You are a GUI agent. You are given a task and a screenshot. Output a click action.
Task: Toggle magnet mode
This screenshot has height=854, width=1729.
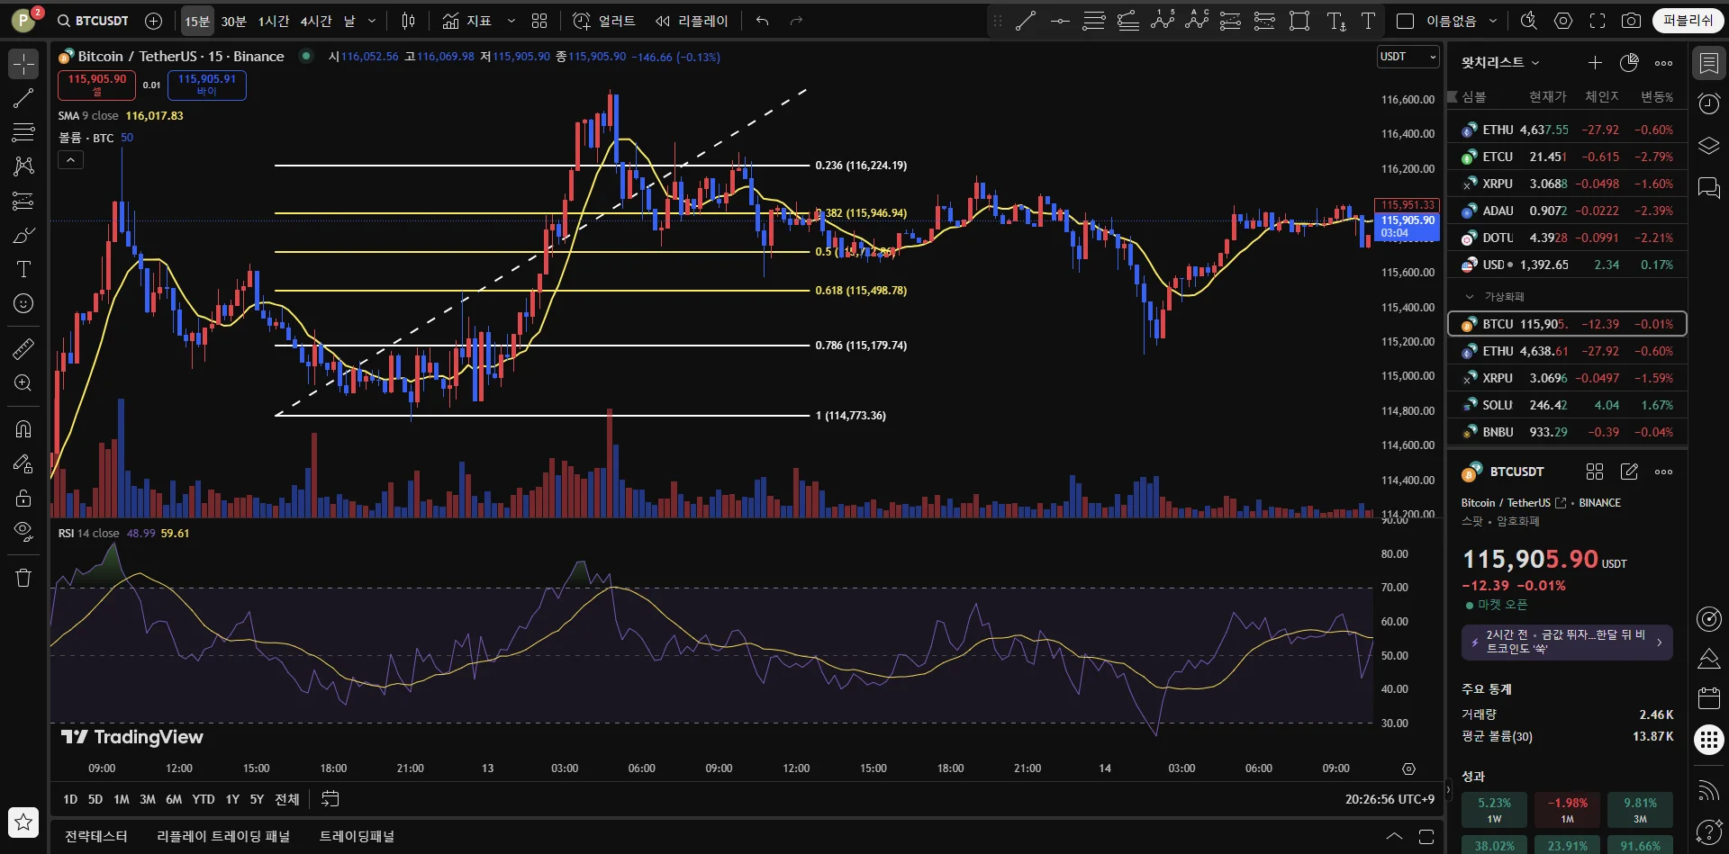(23, 429)
